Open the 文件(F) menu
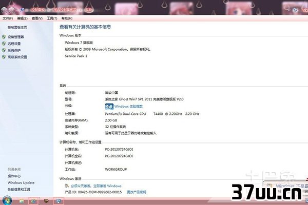308x205 pixels. (x=8, y=18)
